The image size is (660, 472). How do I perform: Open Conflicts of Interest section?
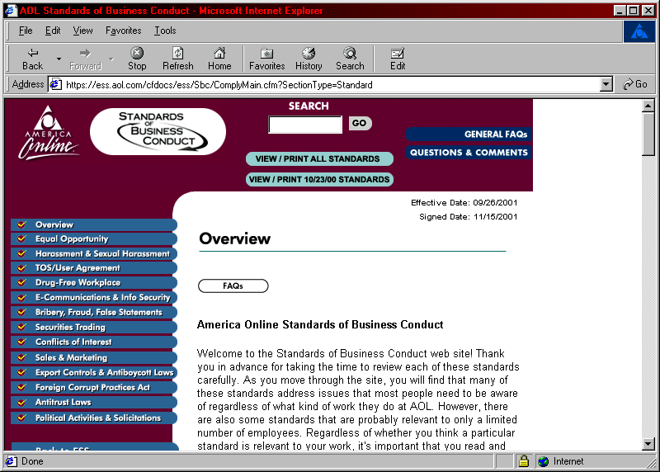point(93,342)
